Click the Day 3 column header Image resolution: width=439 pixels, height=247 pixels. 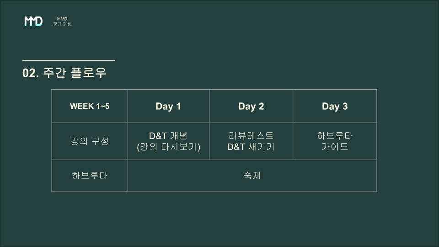click(x=335, y=106)
